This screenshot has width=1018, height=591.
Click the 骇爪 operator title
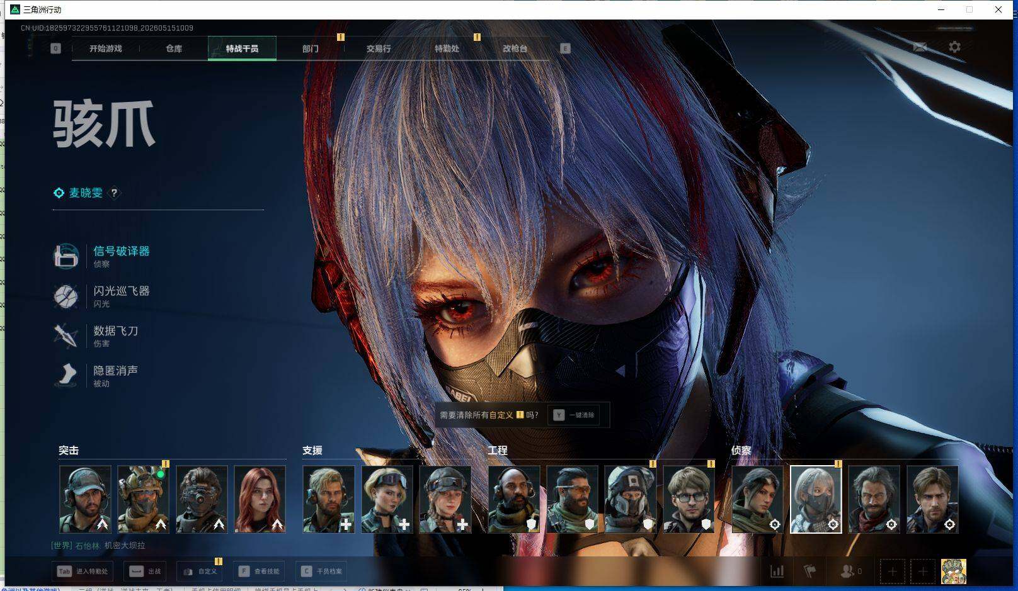pos(104,125)
